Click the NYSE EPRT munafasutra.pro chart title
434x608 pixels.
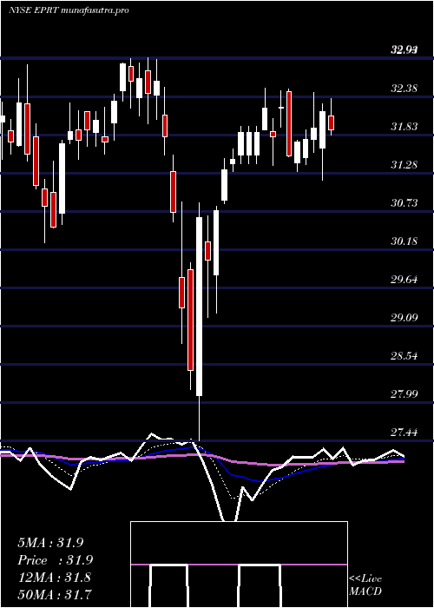tap(69, 10)
